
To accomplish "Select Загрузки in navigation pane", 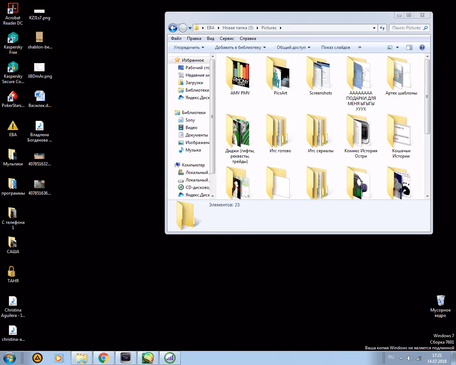I will 194,83.
